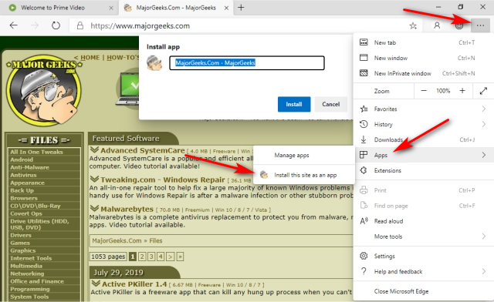
Task: Click Install this site as an app
Action: pyautogui.click(x=304, y=175)
